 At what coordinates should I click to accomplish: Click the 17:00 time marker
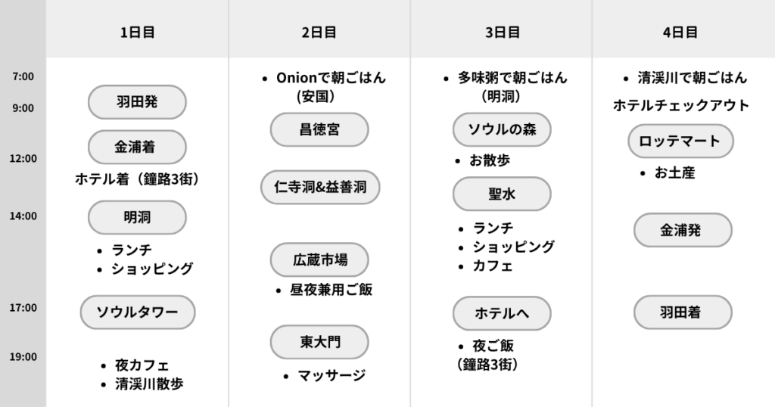(23, 307)
